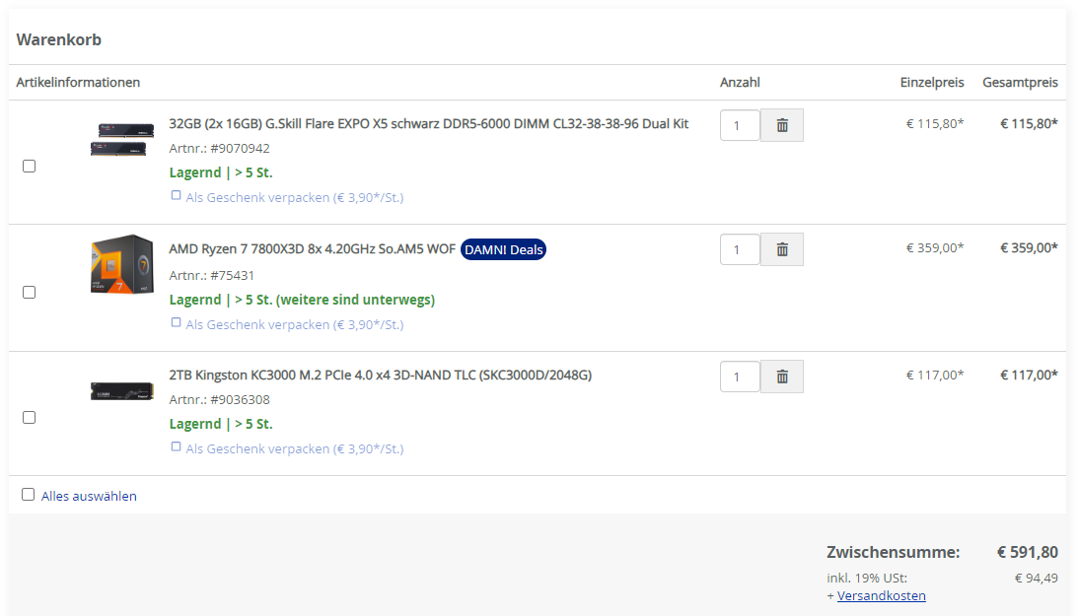This screenshot has width=1078, height=616.
Task: Delete the G.Skill Flare RAM item via trash icon
Action: pyautogui.click(x=782, y=125)
